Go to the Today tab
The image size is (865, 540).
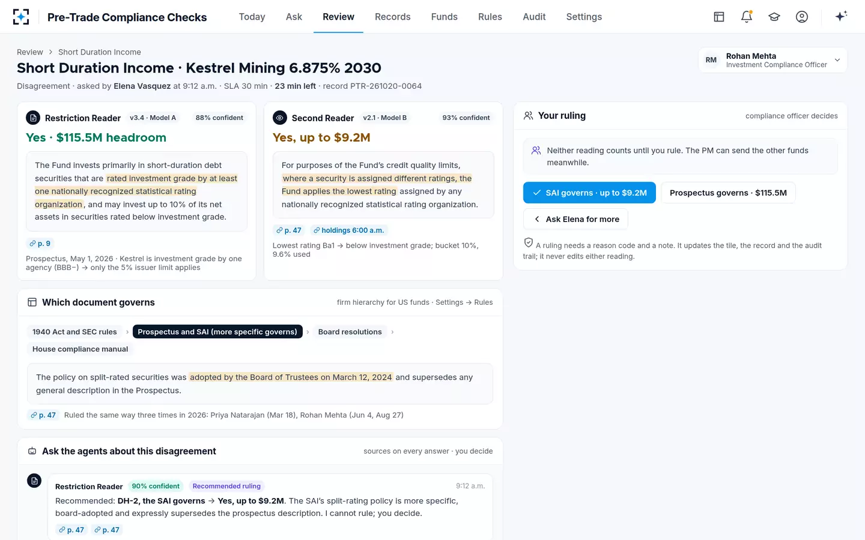click(x=252, y=17)
